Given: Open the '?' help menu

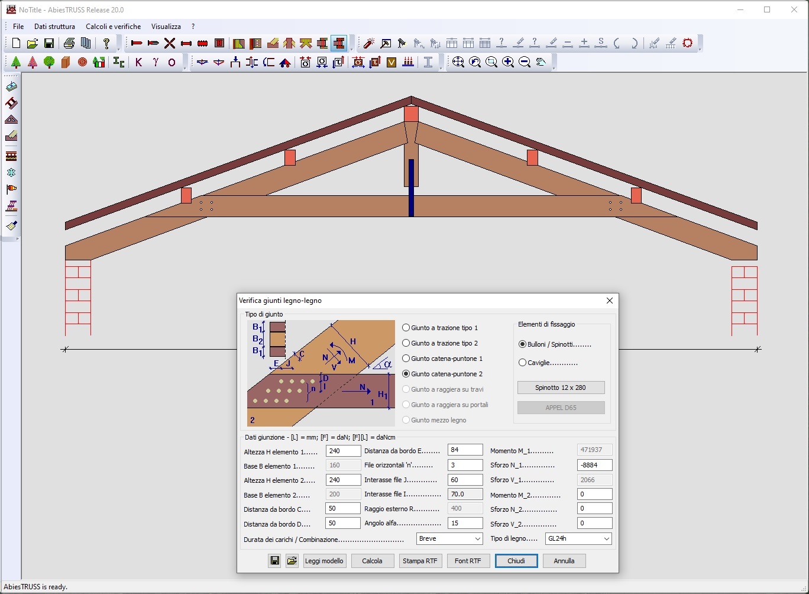Looking at the screenshot, I should click(193, 27).
